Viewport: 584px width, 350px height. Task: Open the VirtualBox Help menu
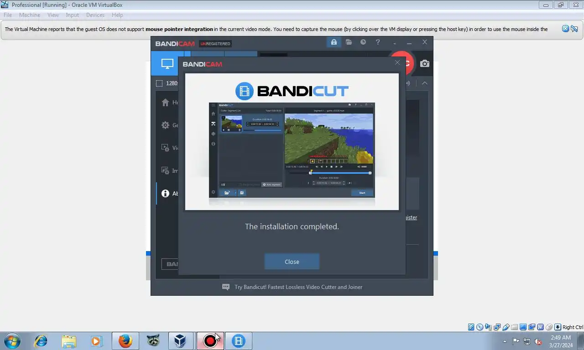(x=117, y=15)
